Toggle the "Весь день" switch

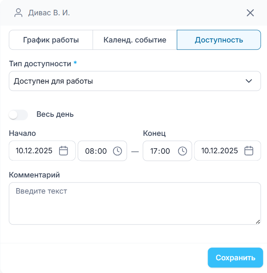click(19, 115)
